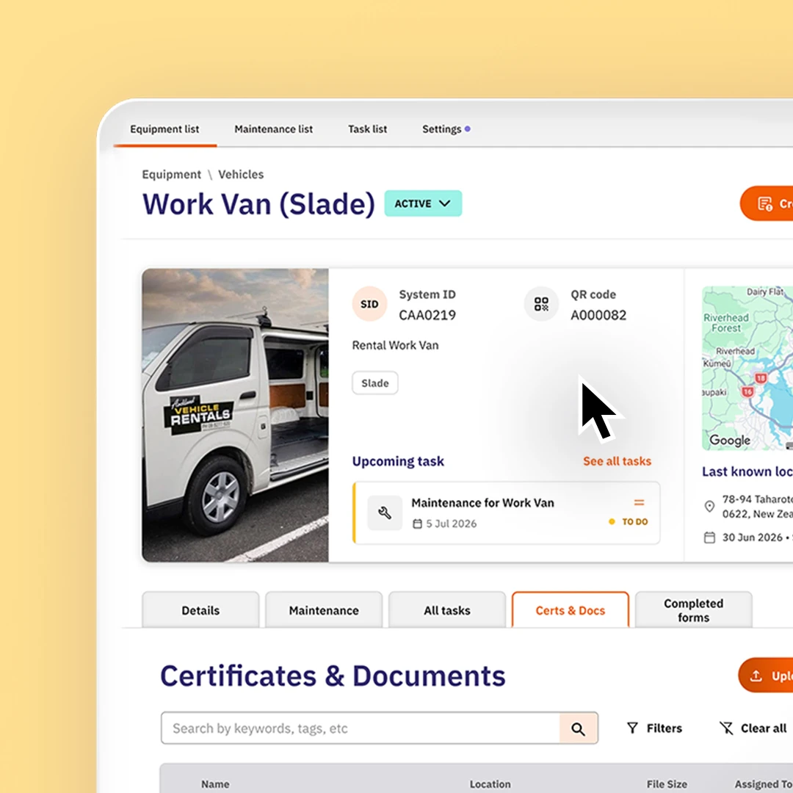793x793 pixels.
Task: Click the Equipment breadcrumb link
Action: coord(171,175)
